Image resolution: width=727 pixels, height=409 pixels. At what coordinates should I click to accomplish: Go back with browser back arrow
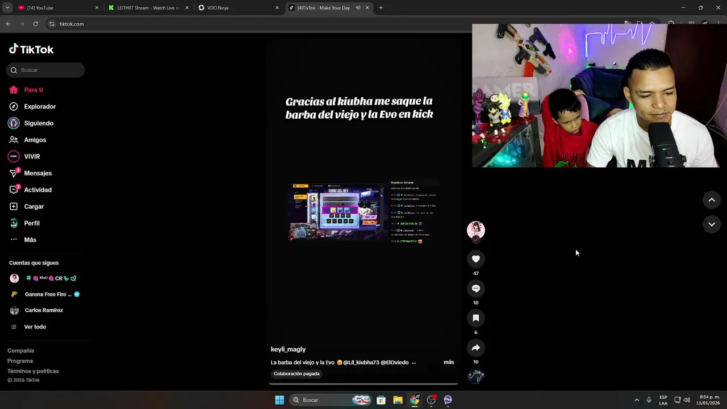(x=8, y=24)
